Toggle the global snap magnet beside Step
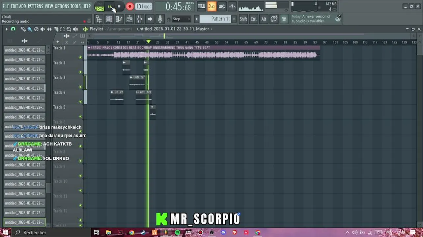Image resolution: width=423 pixels, height=237 pixels. [169, 19]
